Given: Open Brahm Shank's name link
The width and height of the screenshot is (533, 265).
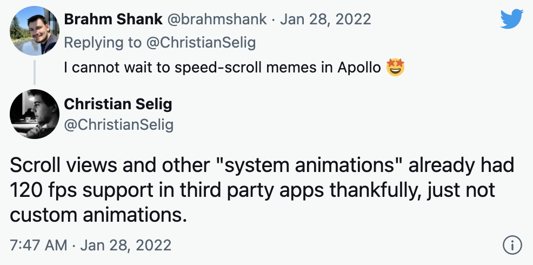Looking at the screenshot, I should coord(113,19).
